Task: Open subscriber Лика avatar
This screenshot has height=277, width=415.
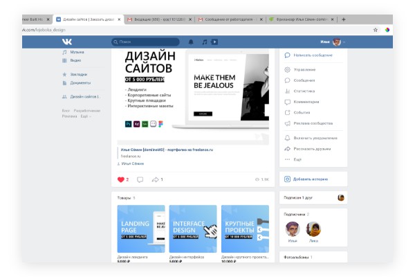Action: 313,229
